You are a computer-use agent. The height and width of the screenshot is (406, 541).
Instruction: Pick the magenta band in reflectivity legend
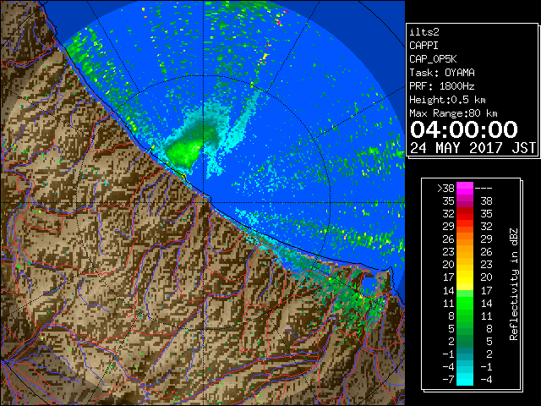(x=465, y=189)
